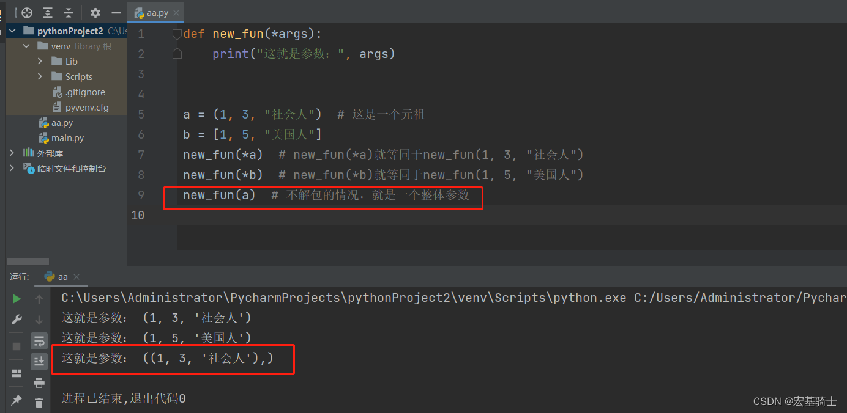Pin the Run tool window
Viewport: 847px width, 413px height.
coord(17,400)
